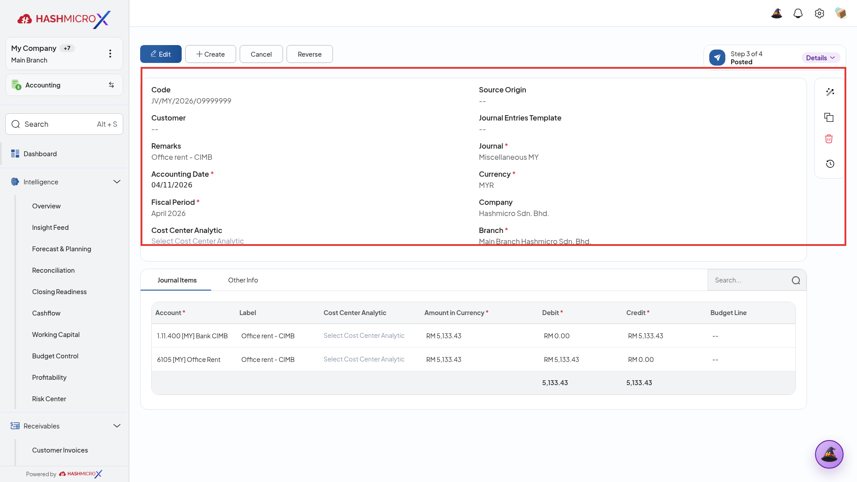Open the settings gear icon
The width and height of the screenshot is (857, 482).
(x=820, y=13)
